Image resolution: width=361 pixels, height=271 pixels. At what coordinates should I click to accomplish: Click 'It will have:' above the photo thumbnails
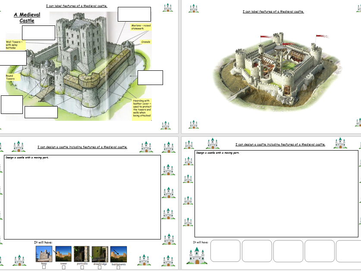click(43, 243)
